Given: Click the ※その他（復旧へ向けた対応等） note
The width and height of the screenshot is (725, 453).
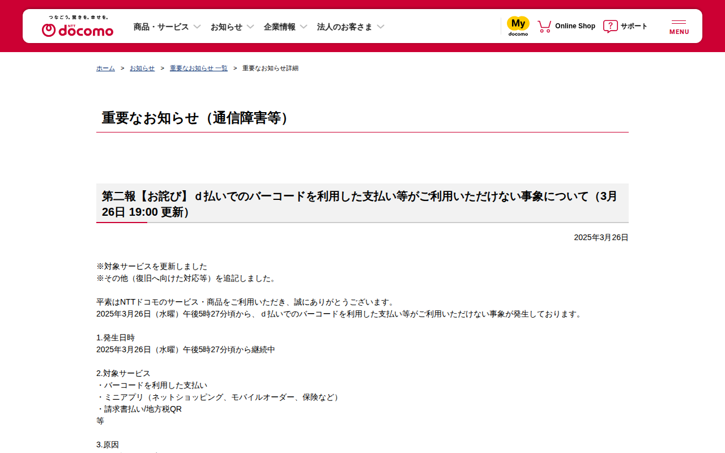Looking at the screenshot, I should [187, 278].
